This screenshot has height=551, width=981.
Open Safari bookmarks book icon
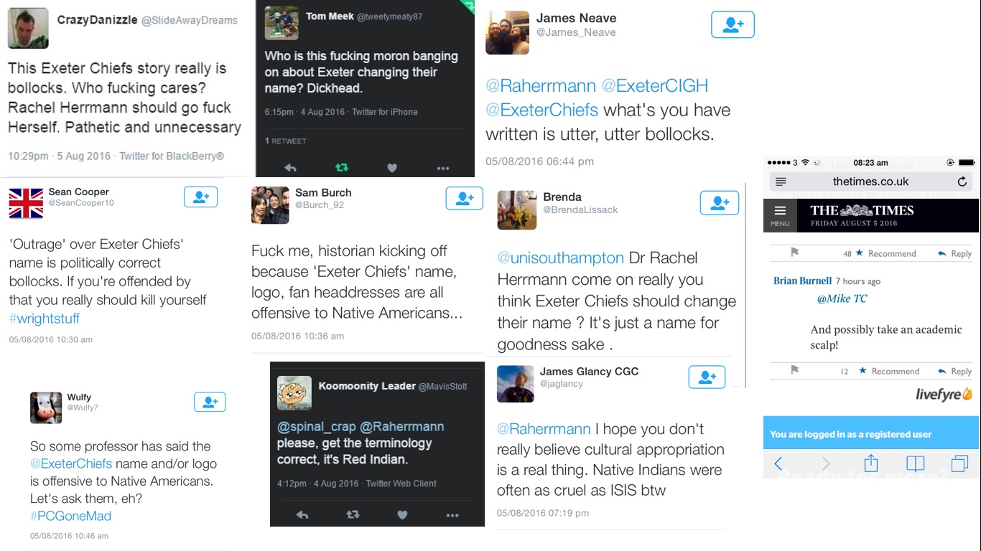click(x=915, y=463)
